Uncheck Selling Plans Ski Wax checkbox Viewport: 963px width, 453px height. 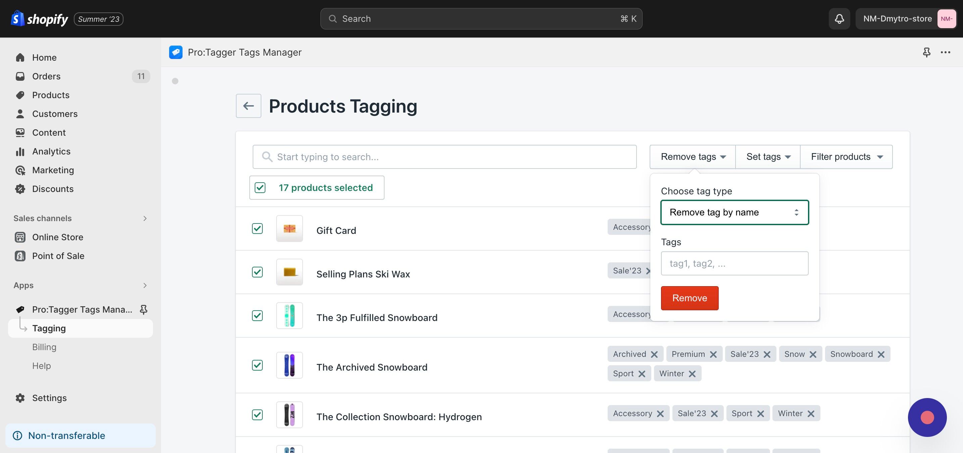tap(257, 272)
